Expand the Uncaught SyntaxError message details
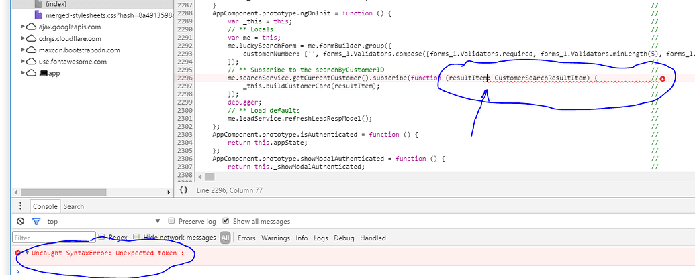 pyautogui.click(x=27, y=253)
